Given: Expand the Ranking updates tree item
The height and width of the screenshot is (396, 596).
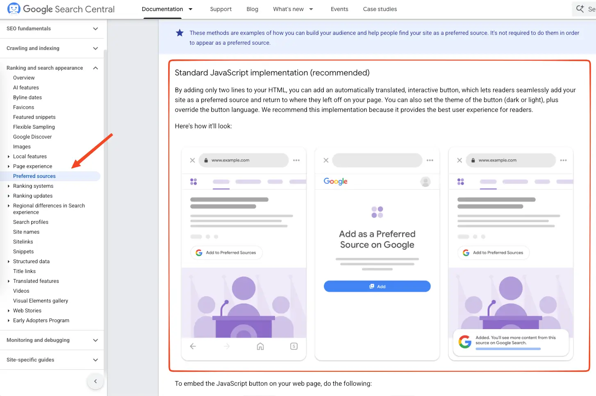Looking at the screenshot, I should 9,196.
